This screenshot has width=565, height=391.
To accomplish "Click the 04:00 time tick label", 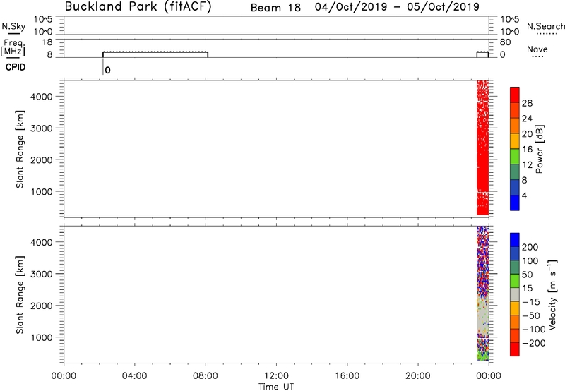I will pos(135,376).
